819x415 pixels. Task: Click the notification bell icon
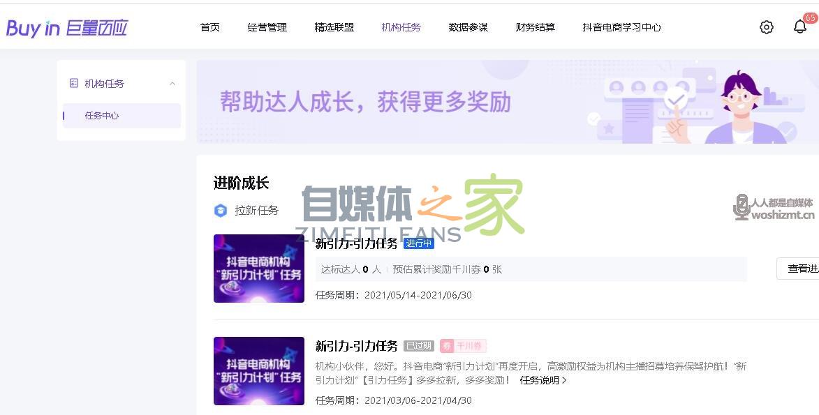[x=799, y=27]
